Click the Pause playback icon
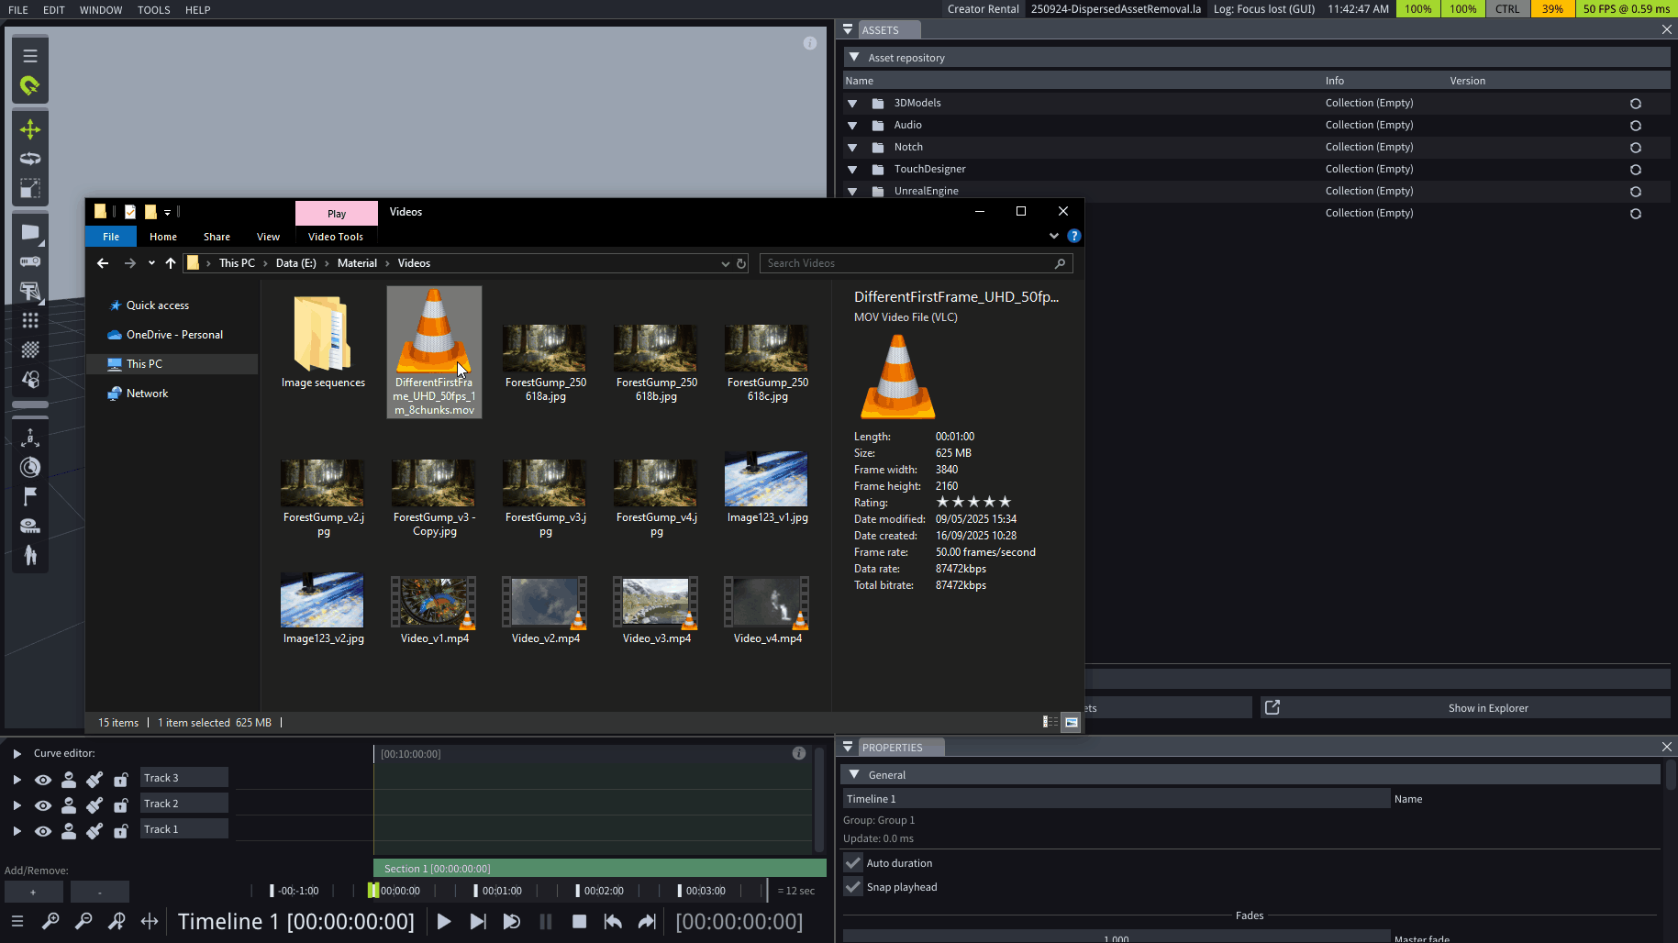 [x=546, y=922]
